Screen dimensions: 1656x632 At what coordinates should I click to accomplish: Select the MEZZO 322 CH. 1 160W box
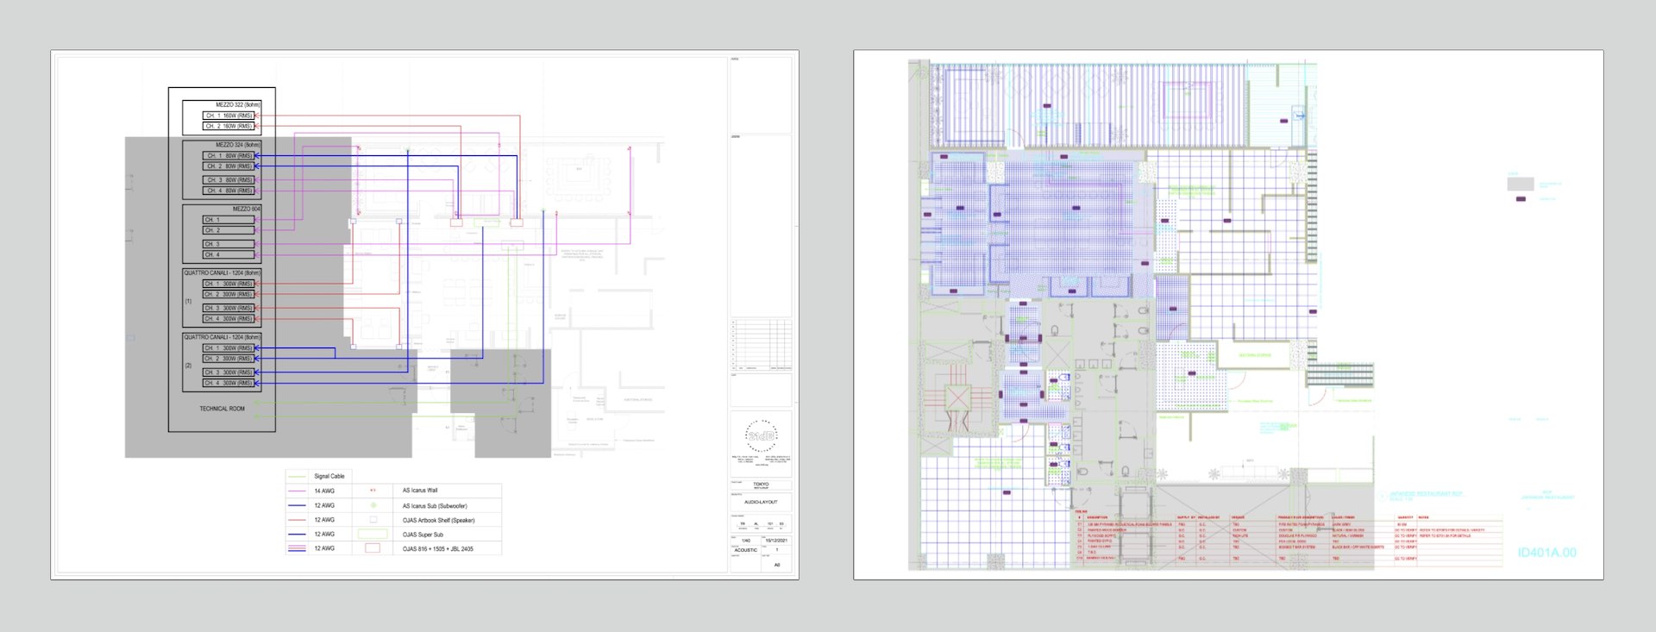pyautogui.click(x=229, y=116)
